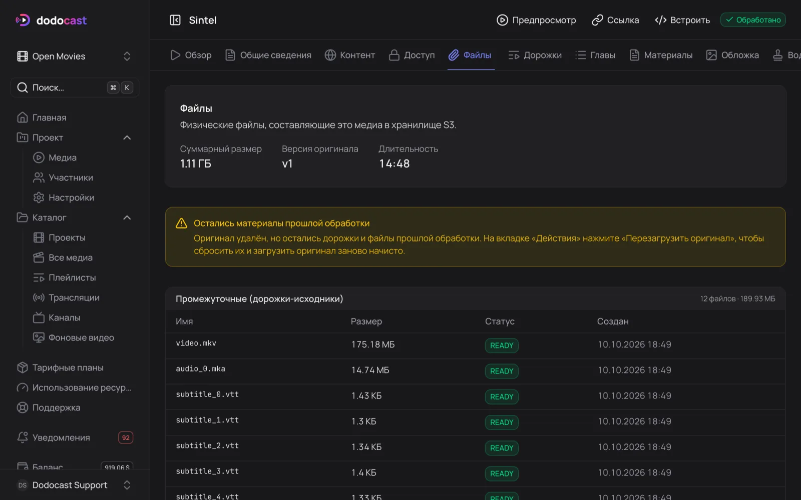Go to Главная in sidebar

click(x=75, y=117)
